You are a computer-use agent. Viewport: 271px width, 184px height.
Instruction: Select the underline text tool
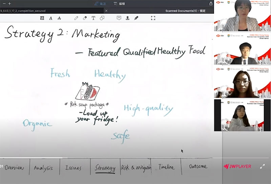click(x=50, y=18)
